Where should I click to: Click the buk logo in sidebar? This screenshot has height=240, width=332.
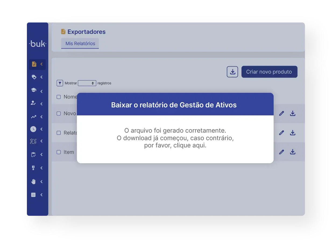(37, 44)
